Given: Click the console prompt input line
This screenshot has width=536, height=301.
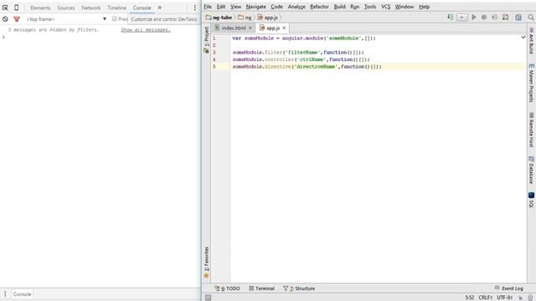Looking at the screenshot, I should coord(100,37).
